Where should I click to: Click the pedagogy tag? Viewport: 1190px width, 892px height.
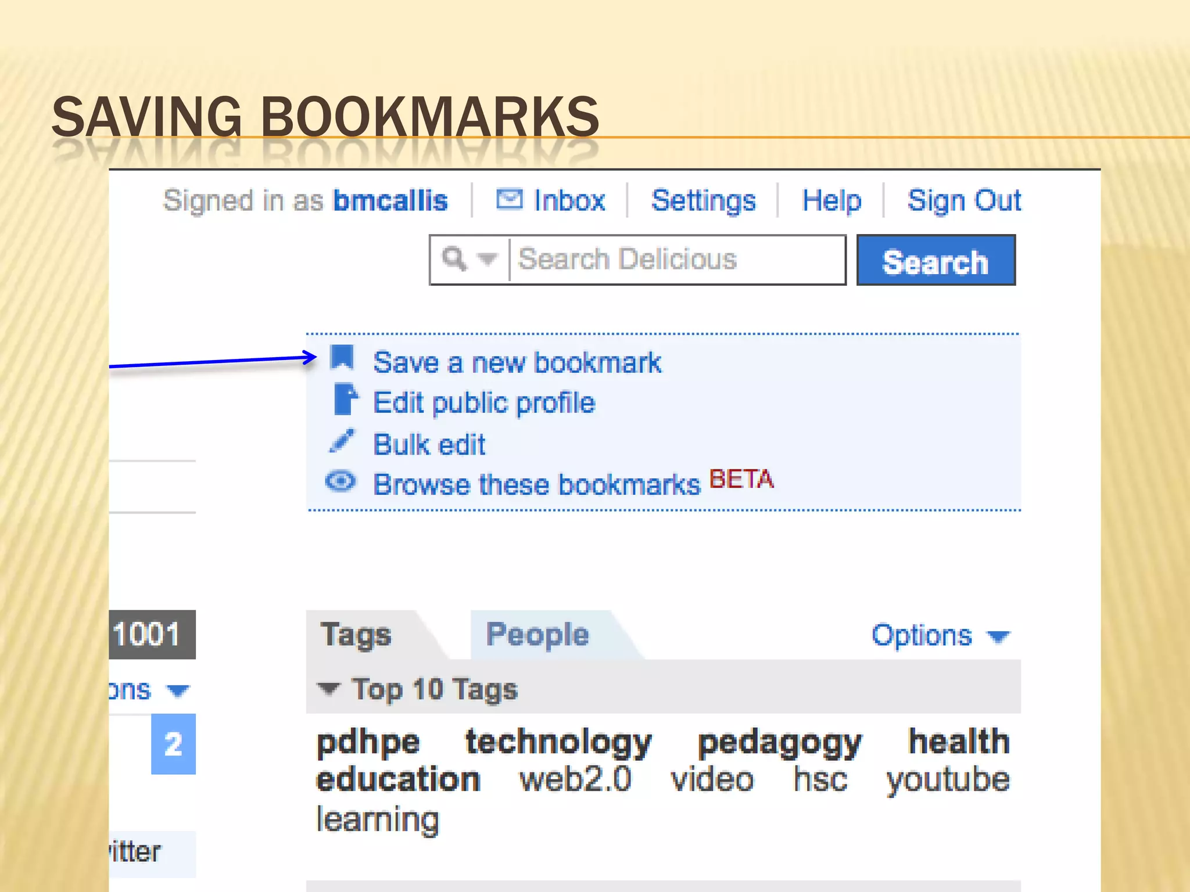780,742
